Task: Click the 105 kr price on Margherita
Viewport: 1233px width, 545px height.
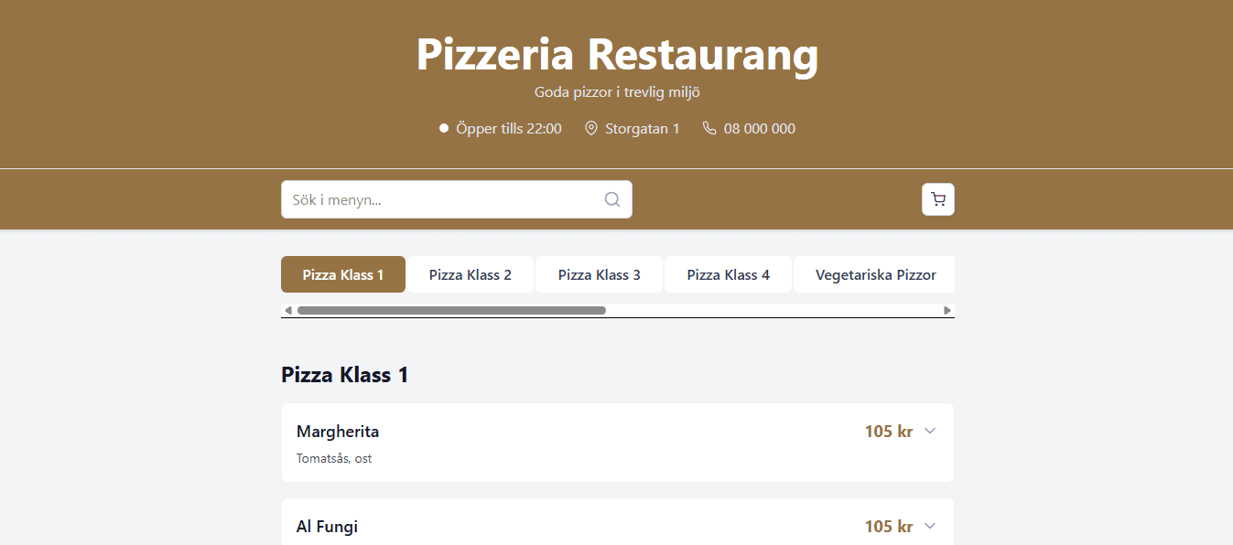Action: coord(887,431)
